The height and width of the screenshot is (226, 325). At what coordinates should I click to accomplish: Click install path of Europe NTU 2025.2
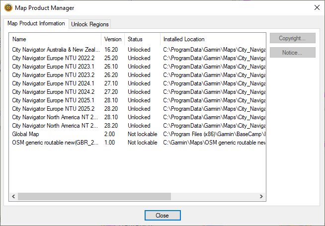click(214, 109)
